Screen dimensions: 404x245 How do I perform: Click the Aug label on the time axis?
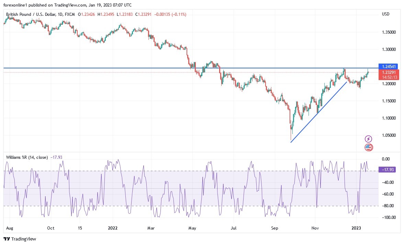[x=10, y=228]
